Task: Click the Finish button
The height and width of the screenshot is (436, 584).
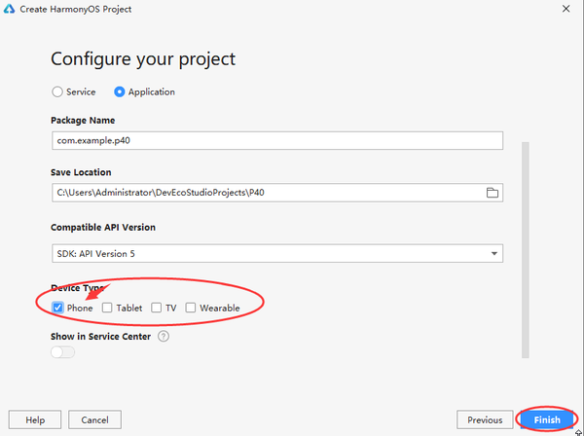Action: pos(547,420)
